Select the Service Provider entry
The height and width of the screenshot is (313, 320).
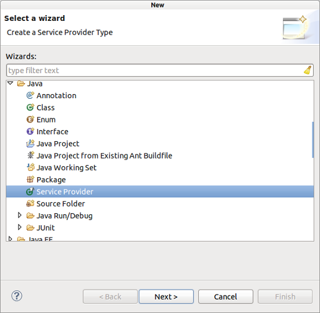point(160,192)
